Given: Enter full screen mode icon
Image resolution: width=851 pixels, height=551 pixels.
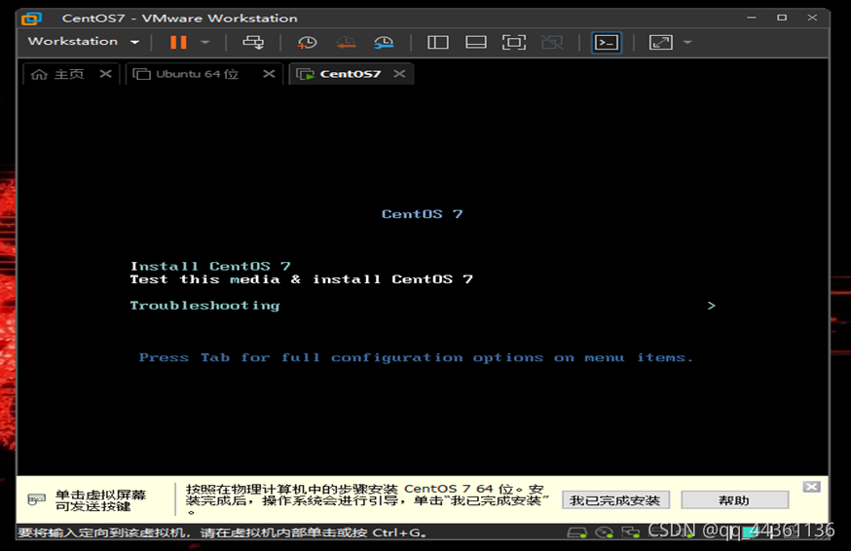Looking at the screenshot, I should pos(514,42).
